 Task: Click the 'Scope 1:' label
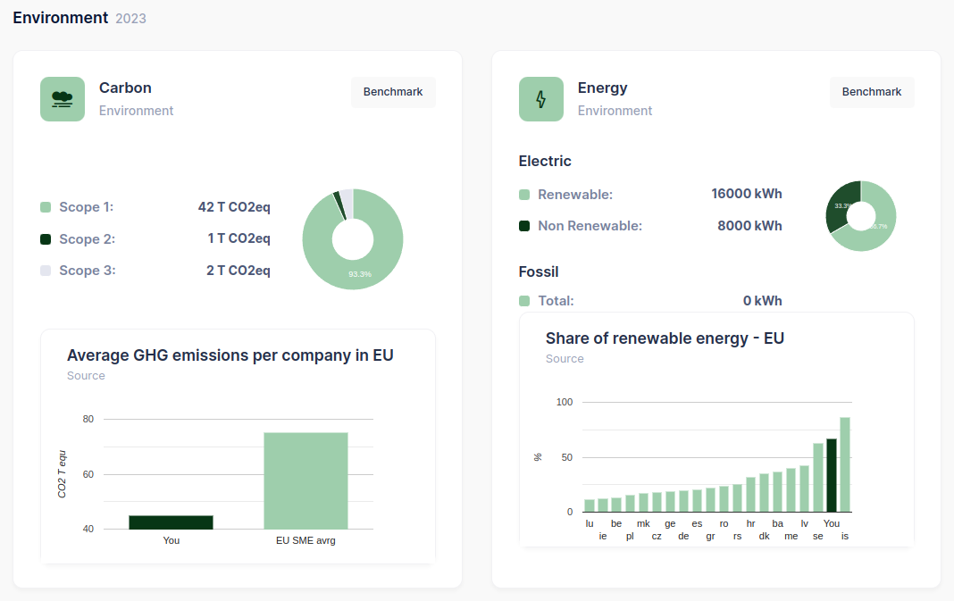[x=87, y=207]
